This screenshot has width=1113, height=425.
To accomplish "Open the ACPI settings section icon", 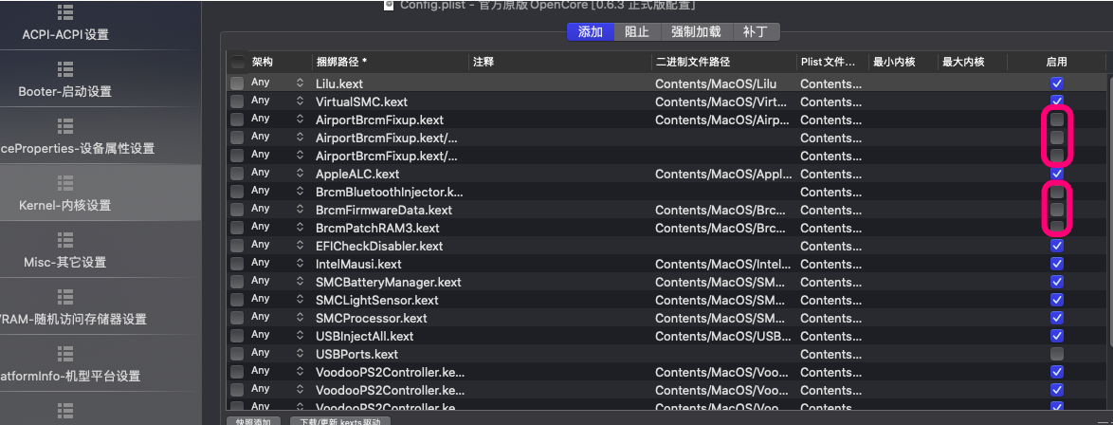I will tap(65, 12).
